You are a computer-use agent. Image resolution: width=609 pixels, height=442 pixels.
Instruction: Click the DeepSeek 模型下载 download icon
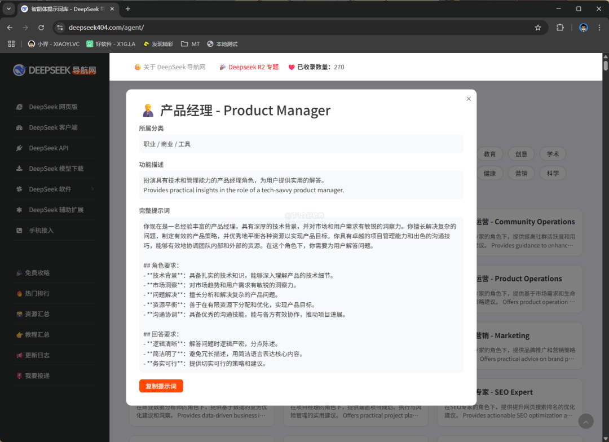(19, 169)
